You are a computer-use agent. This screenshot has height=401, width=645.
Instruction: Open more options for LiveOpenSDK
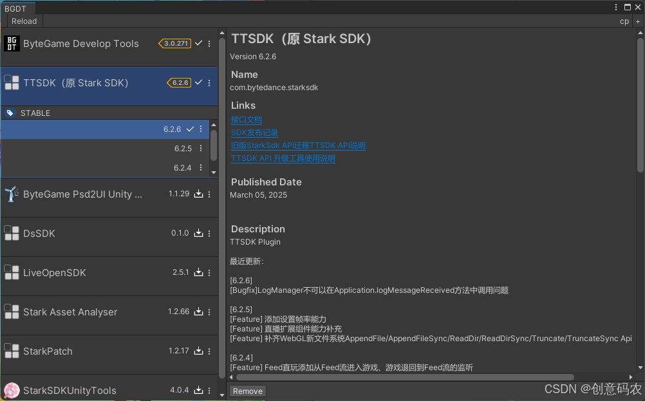click(209, 273)
